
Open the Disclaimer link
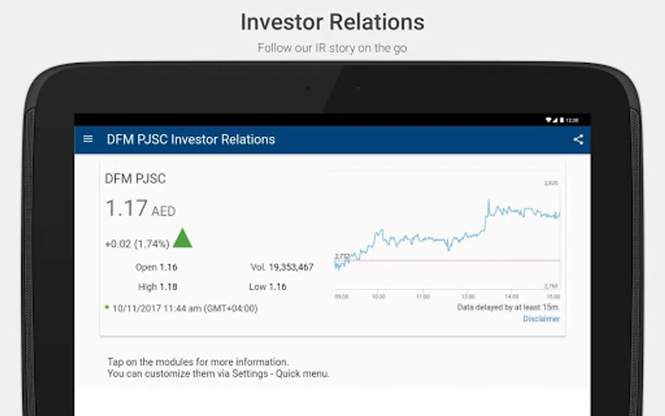[541, 319]
